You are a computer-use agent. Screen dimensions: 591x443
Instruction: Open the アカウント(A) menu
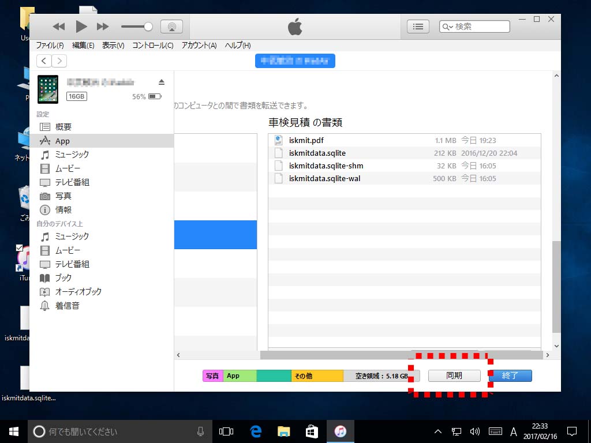(x=199, y=46)
